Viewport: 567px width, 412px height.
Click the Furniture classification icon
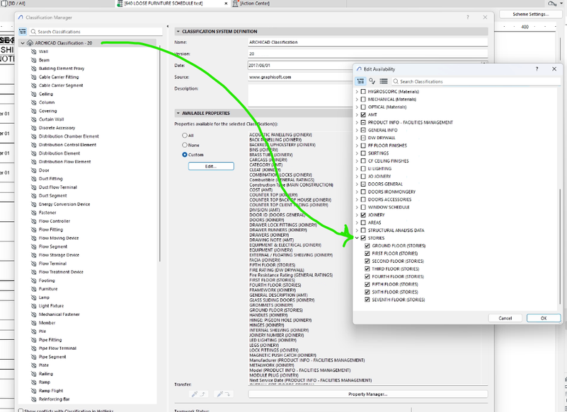click(x=34, y=289)
